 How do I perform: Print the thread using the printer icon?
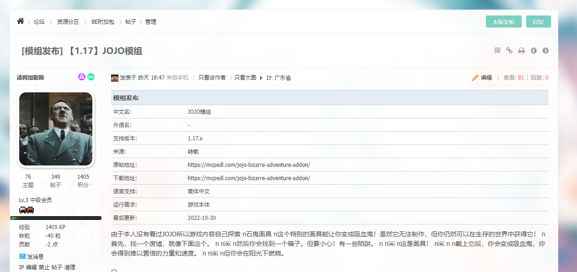521,51
